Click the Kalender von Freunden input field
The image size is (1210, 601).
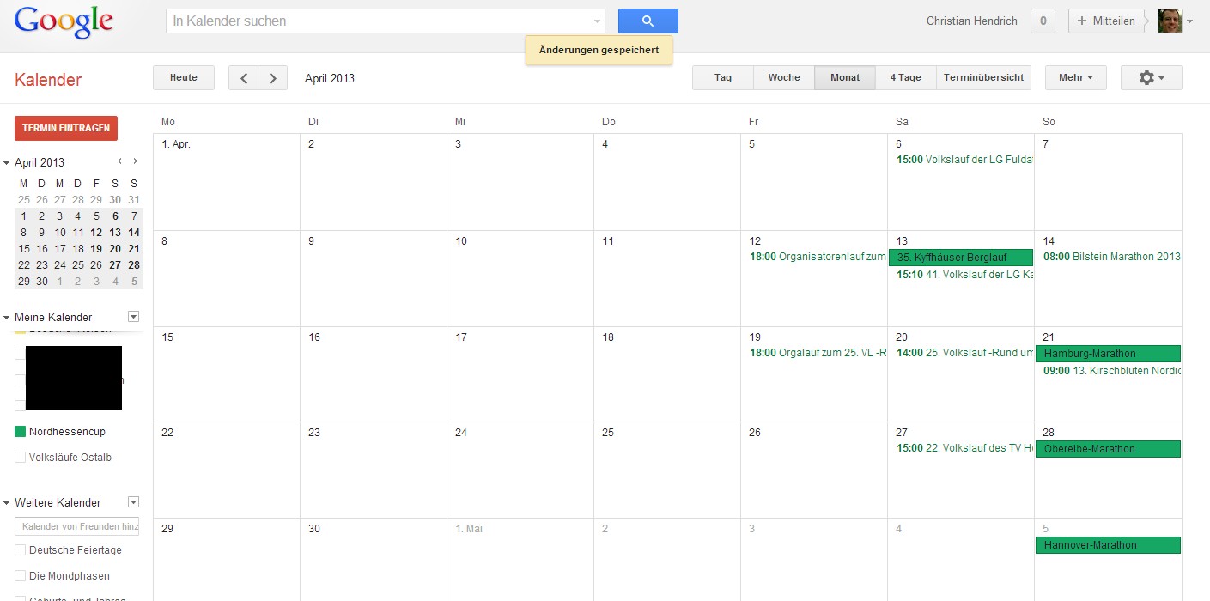coord(77,526)
